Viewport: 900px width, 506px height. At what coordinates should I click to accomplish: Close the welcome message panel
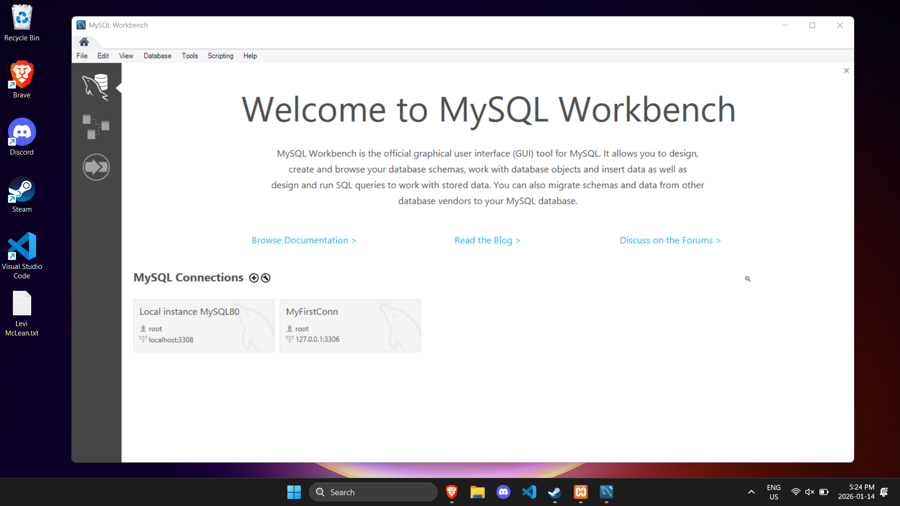pos(846,71)
